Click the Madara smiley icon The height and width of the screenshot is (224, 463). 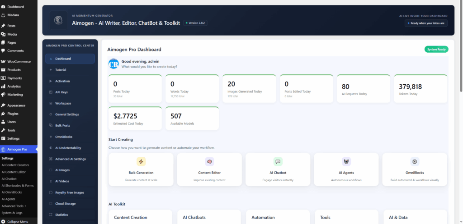3,15
